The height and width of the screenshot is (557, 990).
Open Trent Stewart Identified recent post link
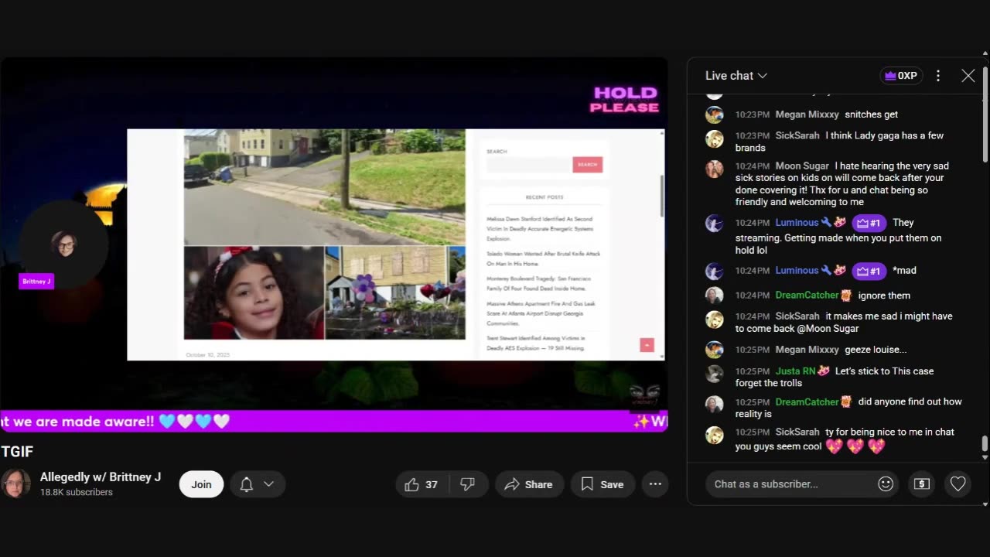pos(535,343)
